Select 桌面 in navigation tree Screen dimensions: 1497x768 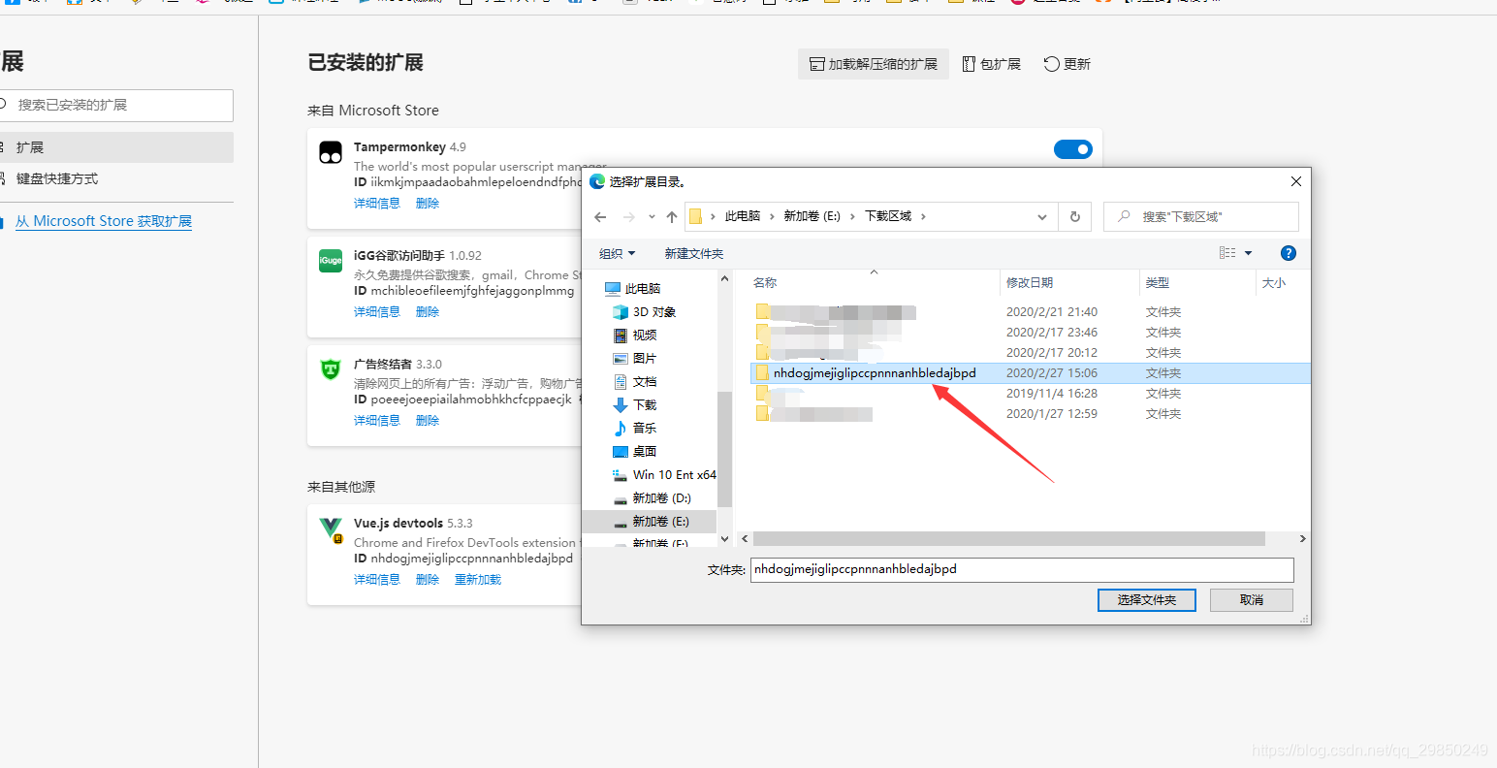tap(635, 452)
